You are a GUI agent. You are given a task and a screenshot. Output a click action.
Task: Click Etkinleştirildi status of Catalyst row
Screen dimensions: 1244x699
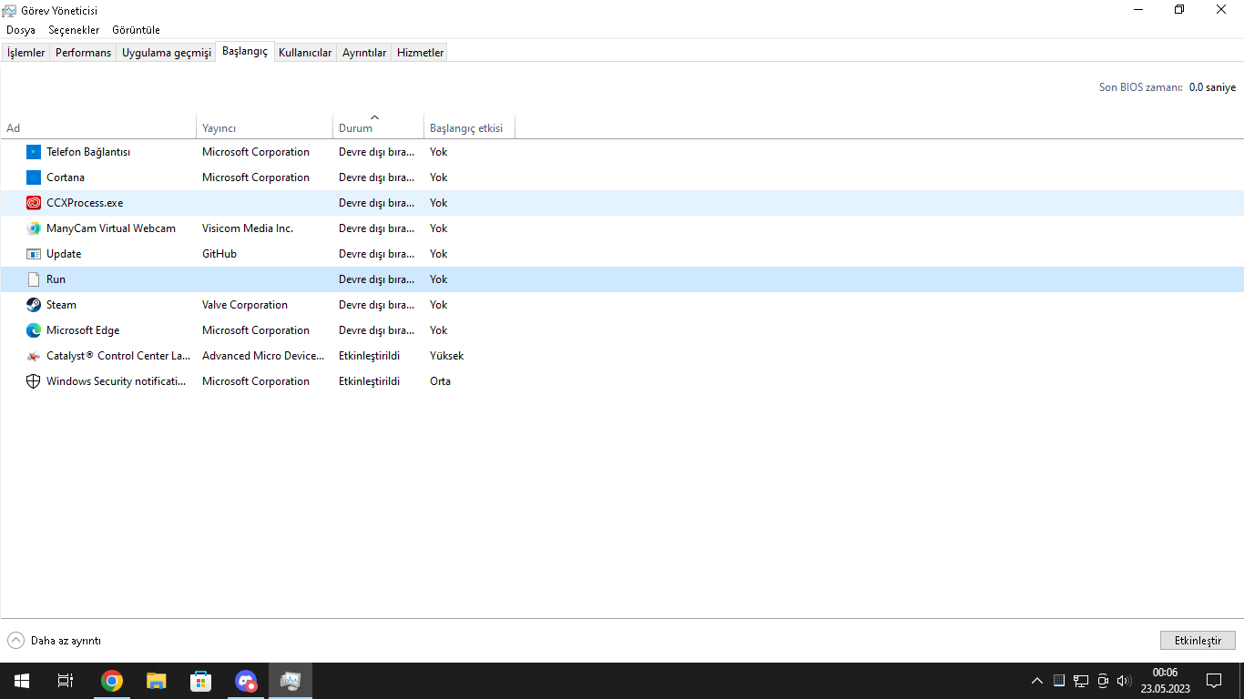pos(369,356)
